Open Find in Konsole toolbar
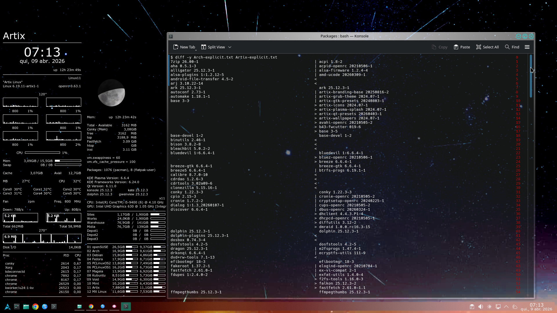Image resolution: width=557 pixels, height=313 pixels. [x=512, y=47]
